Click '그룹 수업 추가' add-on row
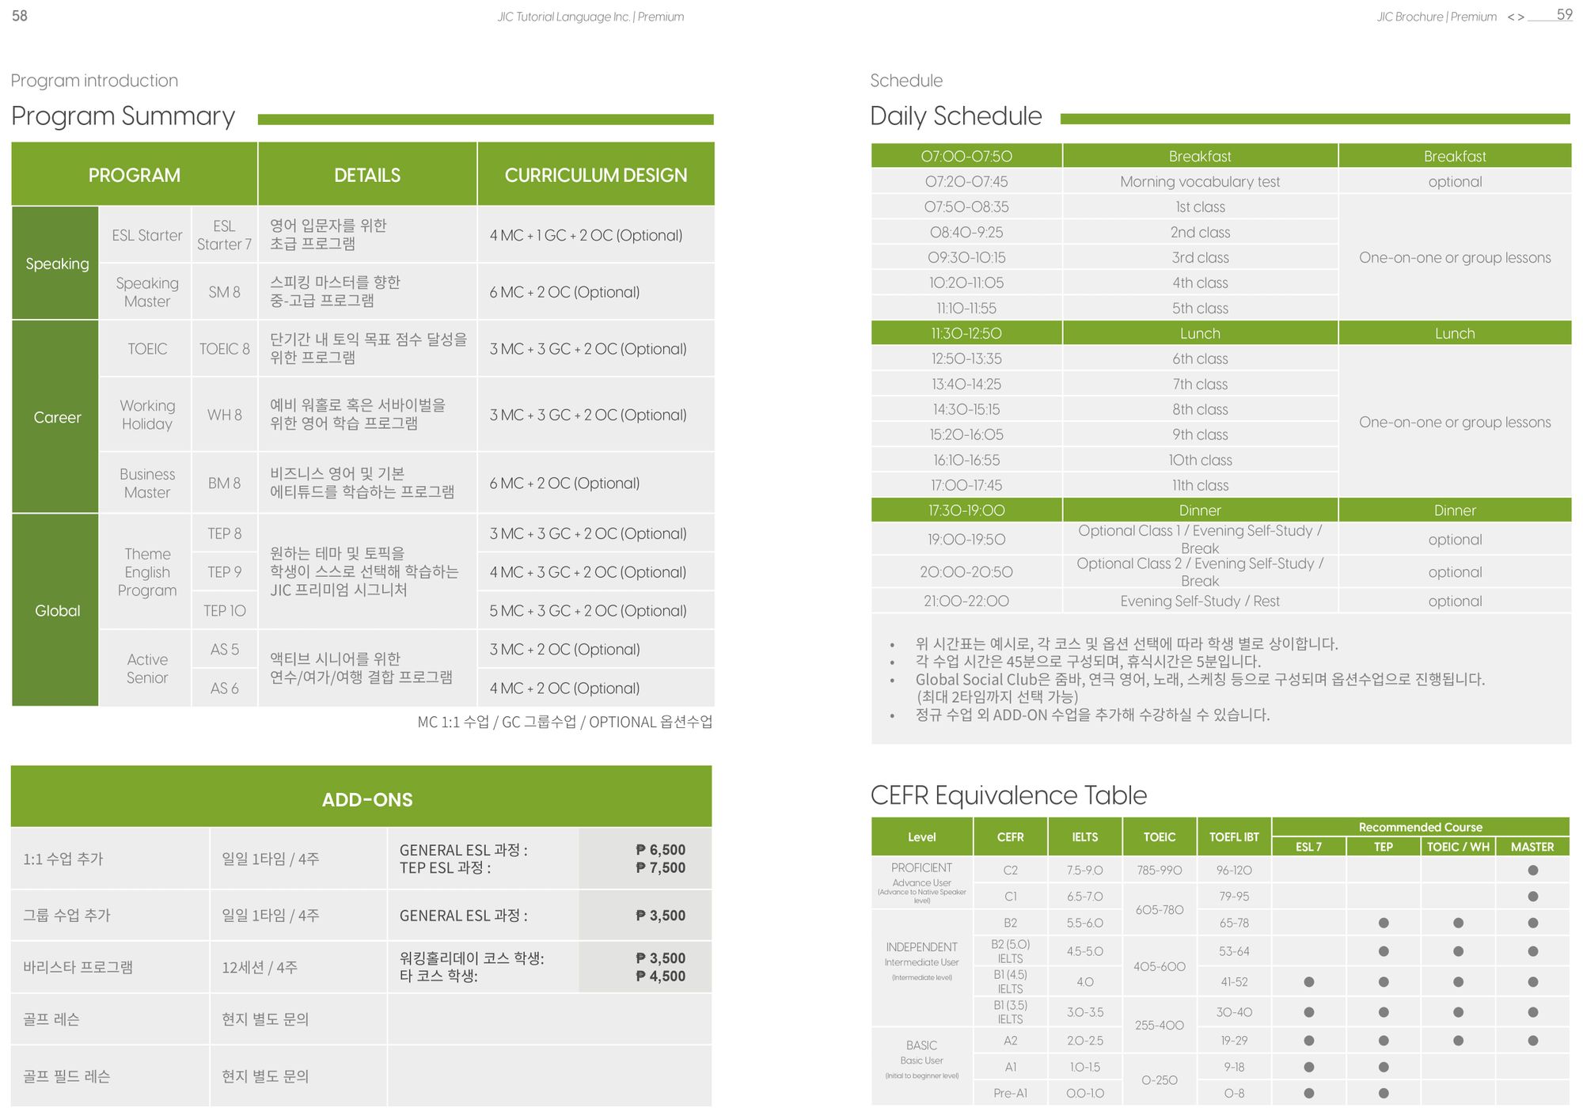This screenshot has width=1583, height=1119. tap(362, 915)
